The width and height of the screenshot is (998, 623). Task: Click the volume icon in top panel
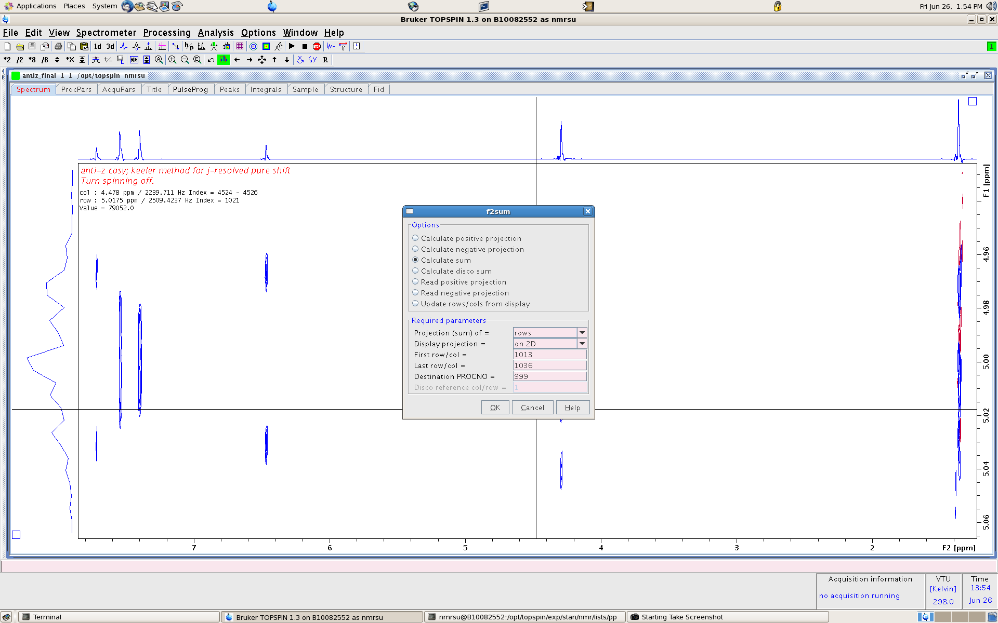(991, 6)
